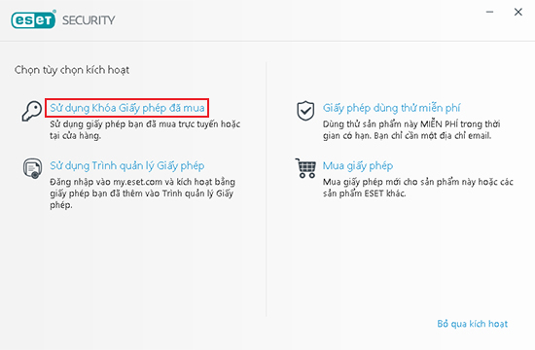Image resolution: width=535 pixels, height=350 pixels.
Task: Click the key icon for license key activation
Action: (x=32, y=111)
